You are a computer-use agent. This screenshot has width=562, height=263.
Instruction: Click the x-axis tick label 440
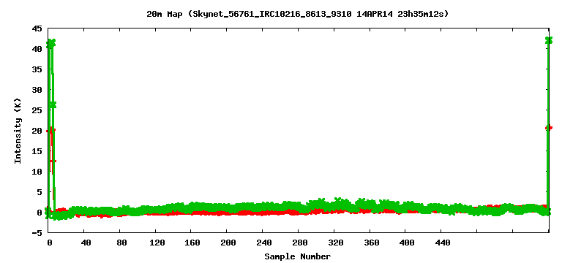coord(442,243)
